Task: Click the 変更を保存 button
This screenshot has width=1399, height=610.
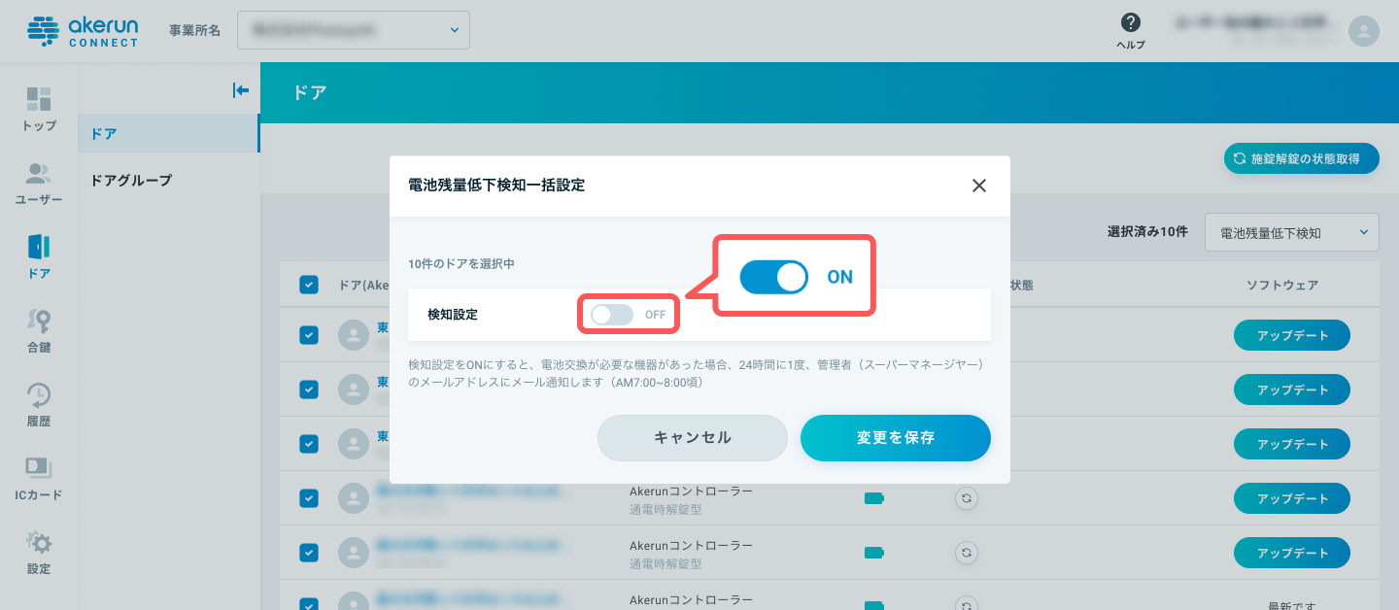Action: (896, 438)
